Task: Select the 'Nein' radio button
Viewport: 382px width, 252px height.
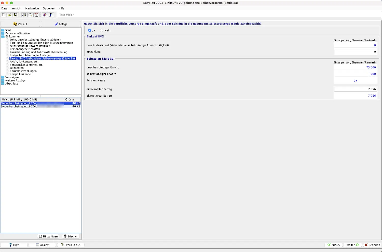Action: [102, 30]
